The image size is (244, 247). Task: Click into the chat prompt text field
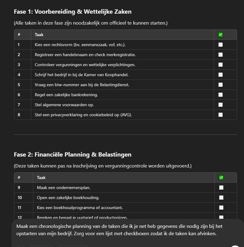121,230
